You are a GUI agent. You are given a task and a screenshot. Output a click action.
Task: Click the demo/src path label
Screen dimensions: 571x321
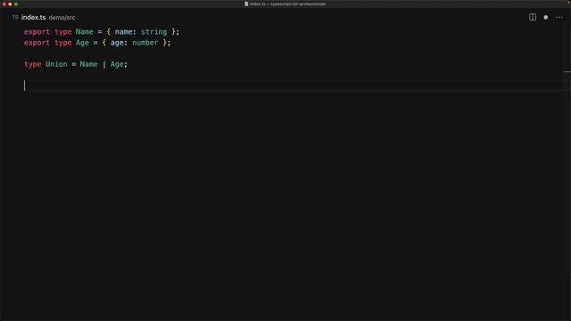coord(62,18)
